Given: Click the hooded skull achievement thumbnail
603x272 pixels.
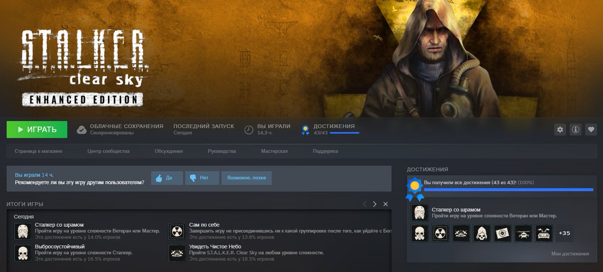Looking at the screenshot, I should click(x=481, y=233).
